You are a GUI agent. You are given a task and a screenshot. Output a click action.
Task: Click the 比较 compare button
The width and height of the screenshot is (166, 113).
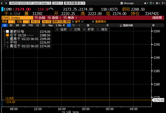(x=40, y=18)
